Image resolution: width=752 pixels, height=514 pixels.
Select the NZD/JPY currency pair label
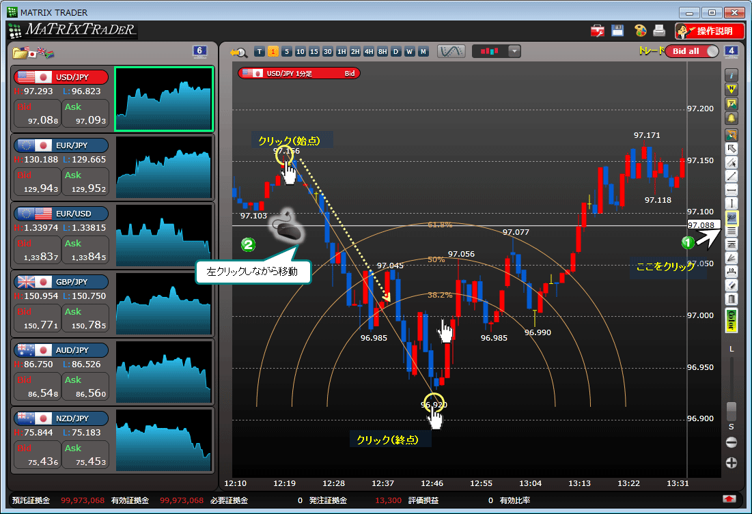pos(61,418)
